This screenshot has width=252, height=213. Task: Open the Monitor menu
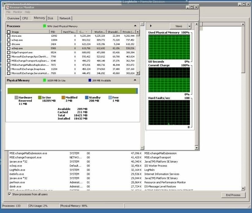pos(17,12)
